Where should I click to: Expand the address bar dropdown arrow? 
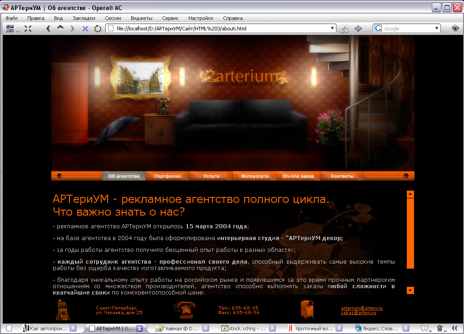[332, 29]
